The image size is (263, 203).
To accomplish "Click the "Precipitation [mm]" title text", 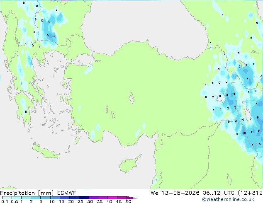I will [27, 193].
